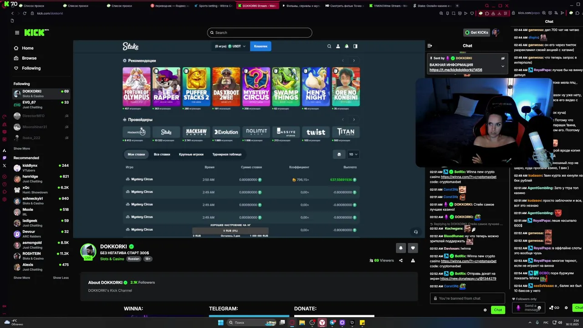Report the stream via warning icon
This screenshot has height=328, width=583.
[x=413, y=261]
